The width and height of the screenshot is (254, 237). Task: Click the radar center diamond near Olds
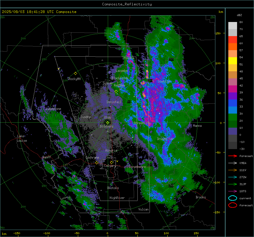[108, 123]
